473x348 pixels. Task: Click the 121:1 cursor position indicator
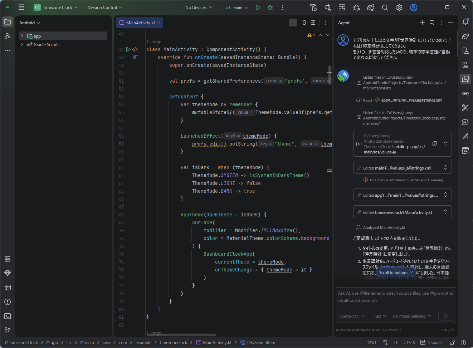coord(372,343)
